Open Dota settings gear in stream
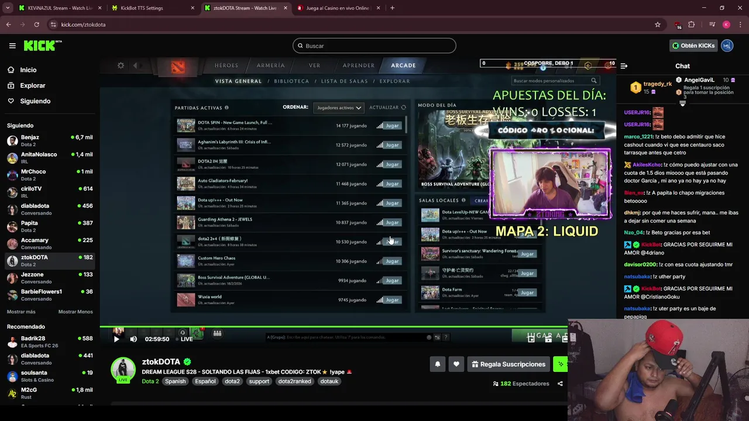This screenshot has height=421, width=749. coord(121,65)
